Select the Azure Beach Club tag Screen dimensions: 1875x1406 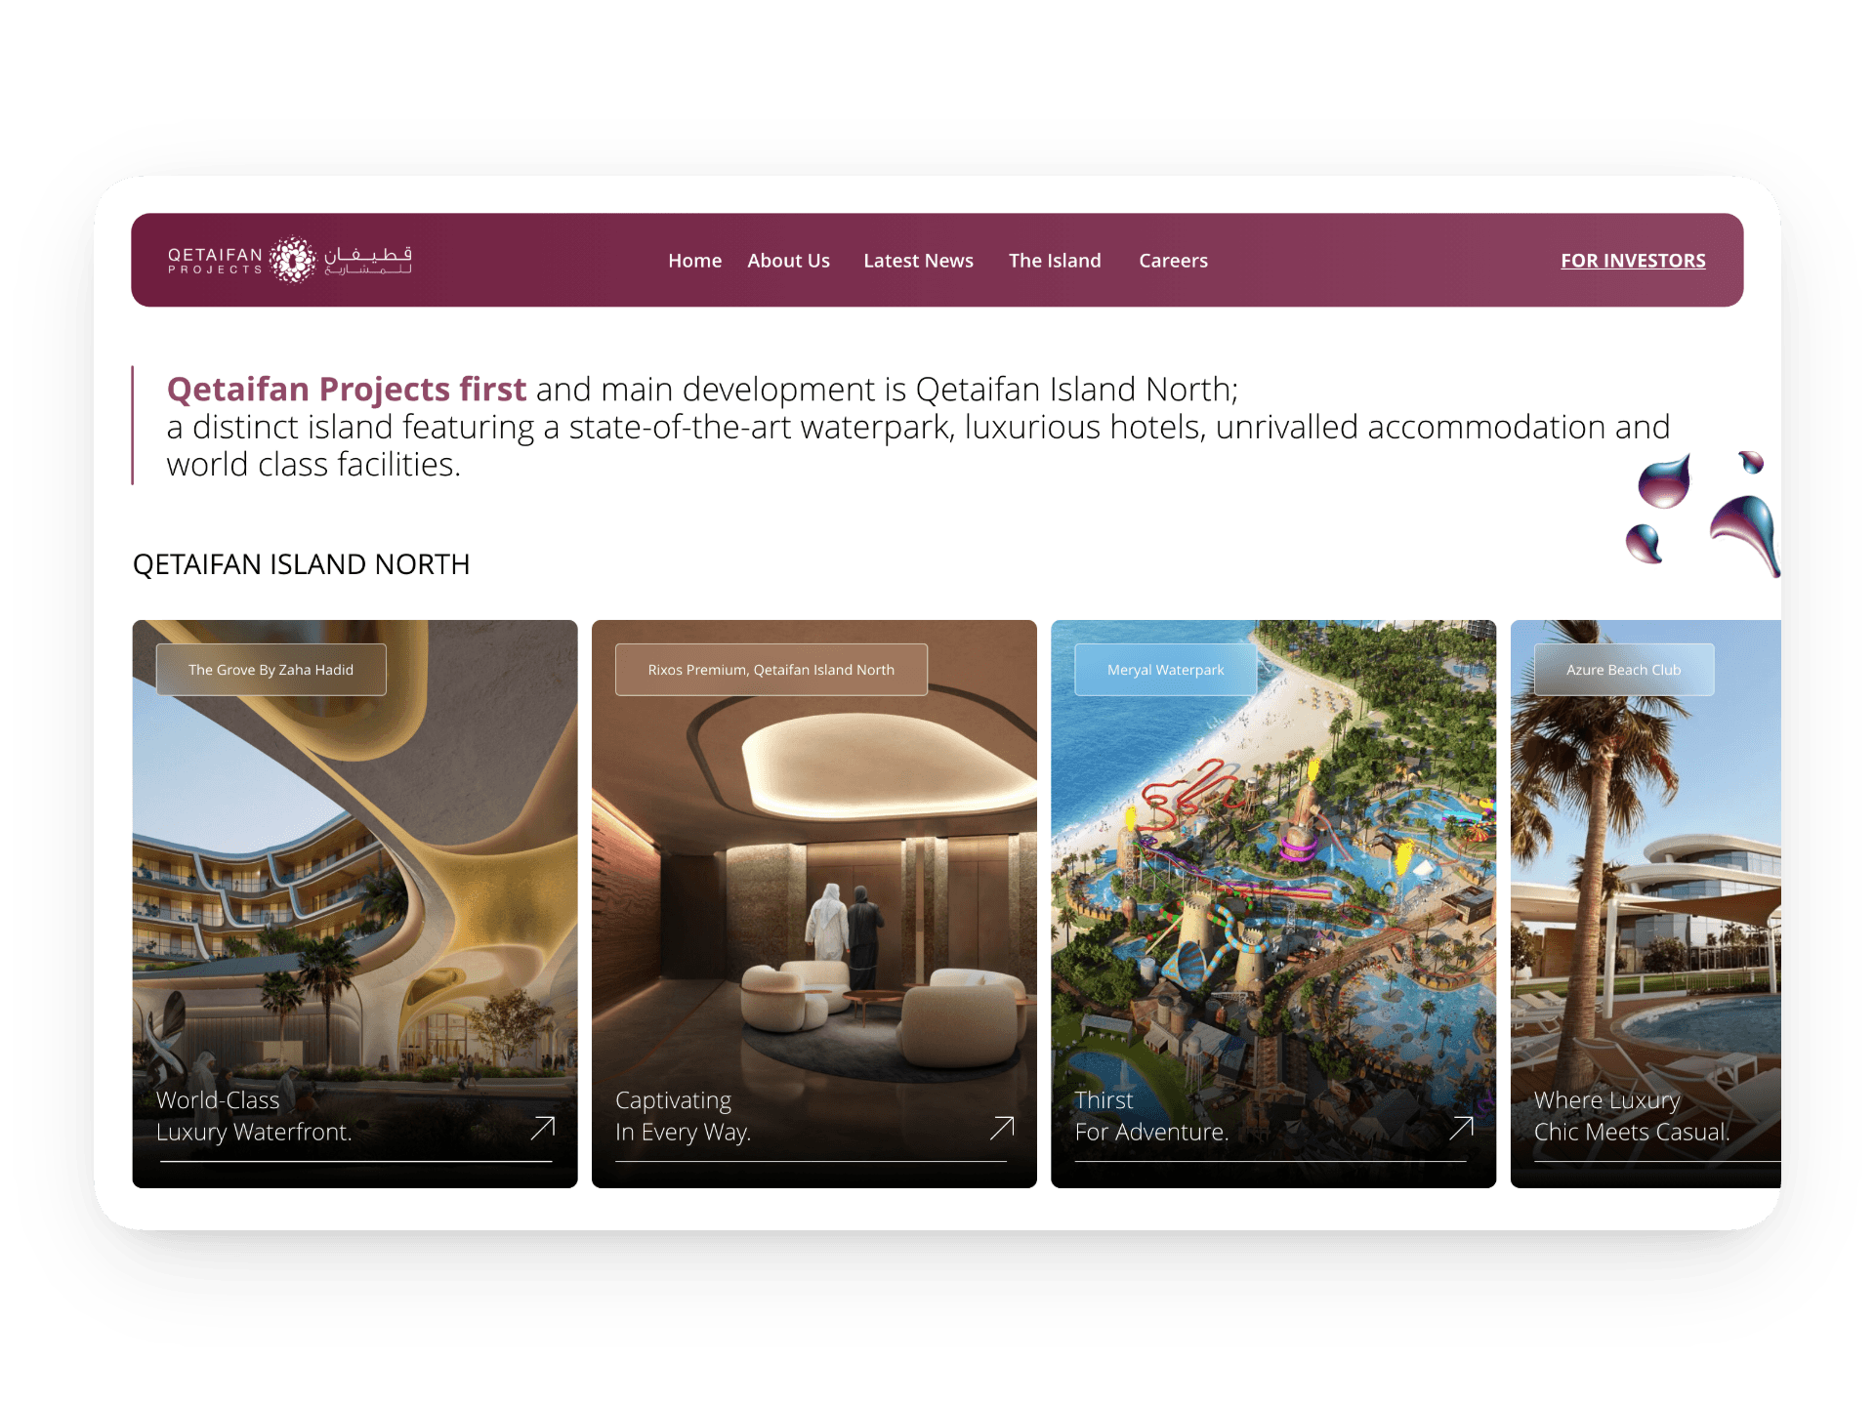pos(1623,670)
